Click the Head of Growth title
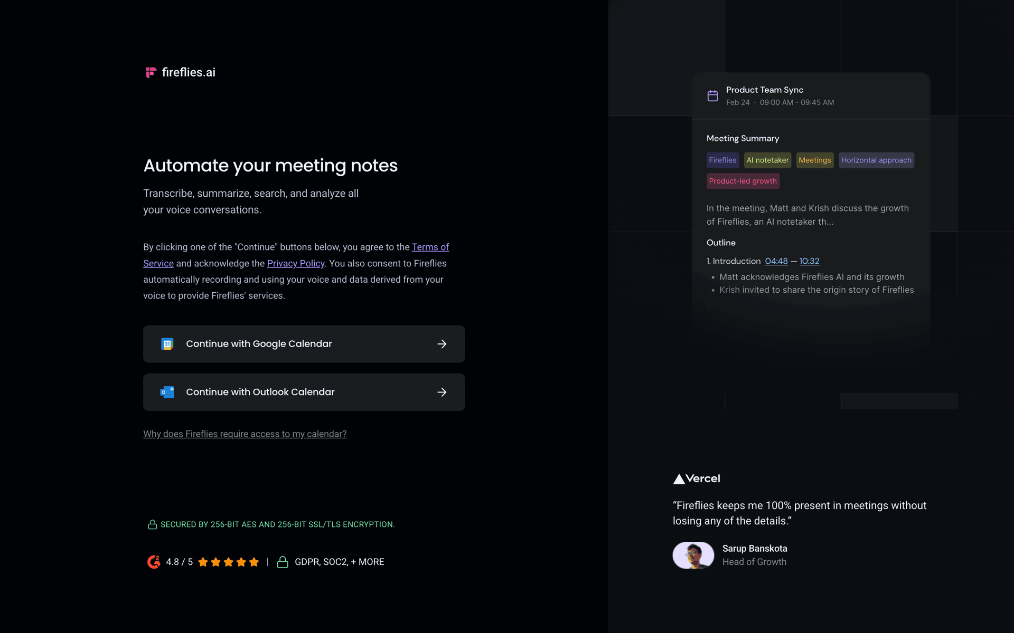This screenshot has width=1014, height=633. (x=754, y=562)
